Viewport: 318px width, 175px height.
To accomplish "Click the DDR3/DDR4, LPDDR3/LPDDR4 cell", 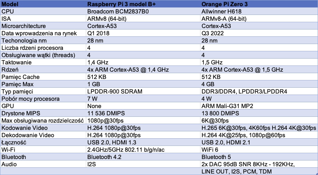I will [x=244, y=91].
